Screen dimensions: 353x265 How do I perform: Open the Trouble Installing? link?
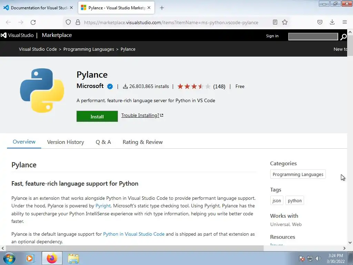click(x=142, y=115)
